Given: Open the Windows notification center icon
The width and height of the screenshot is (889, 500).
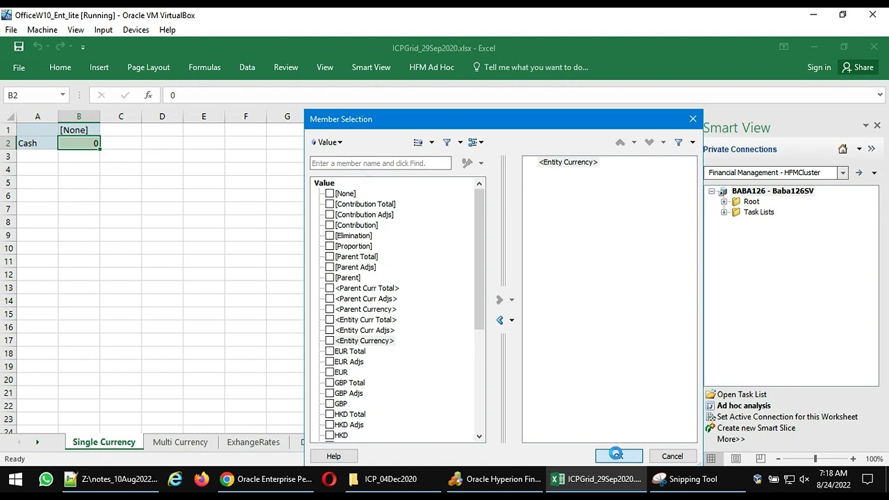Looking at the screenshot, I should [x=867, y=479].
